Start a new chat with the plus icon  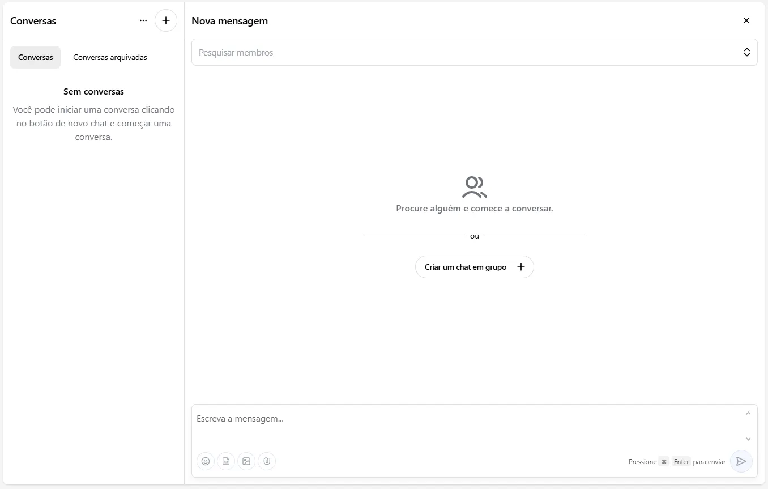166,20
